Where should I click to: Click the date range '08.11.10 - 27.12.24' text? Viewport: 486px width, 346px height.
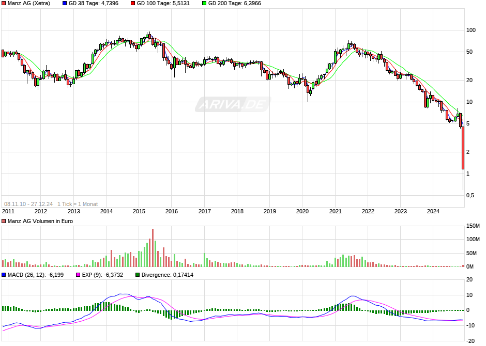tap(28, 205)
